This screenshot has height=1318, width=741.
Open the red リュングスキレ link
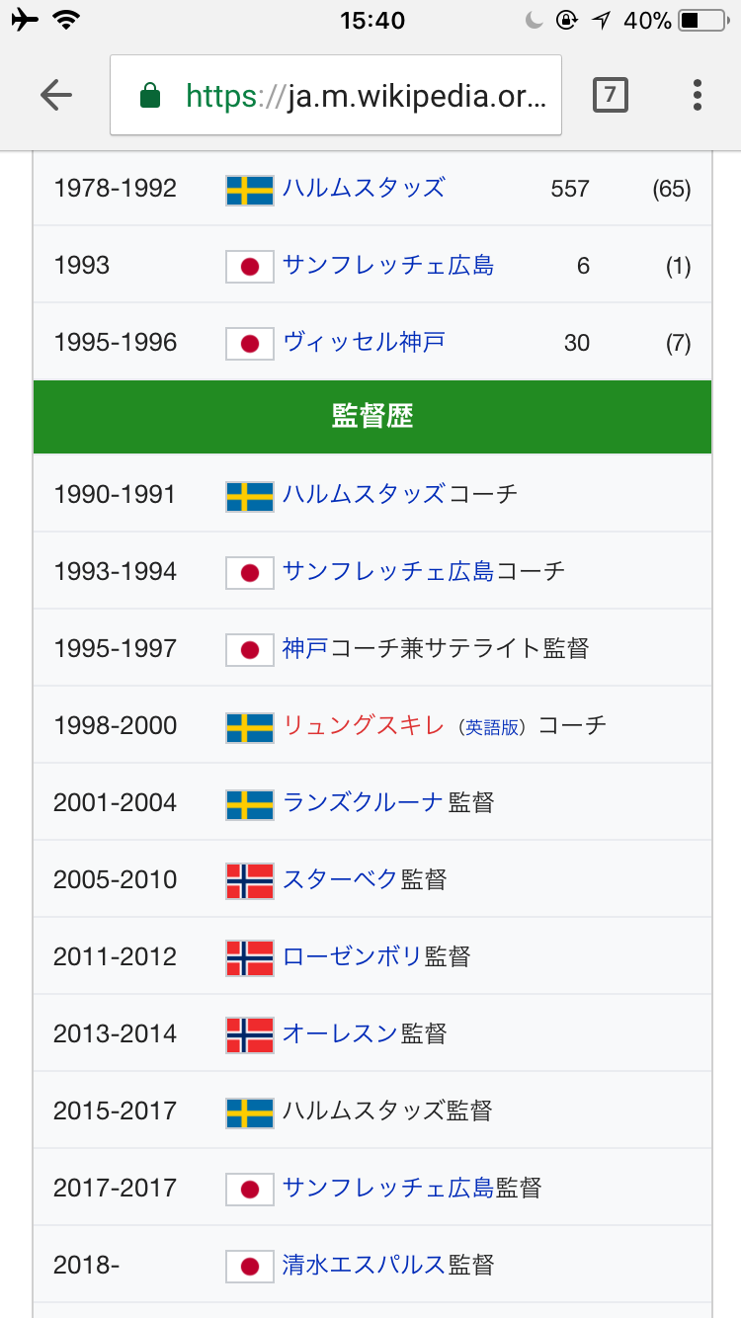pos(365,725)
